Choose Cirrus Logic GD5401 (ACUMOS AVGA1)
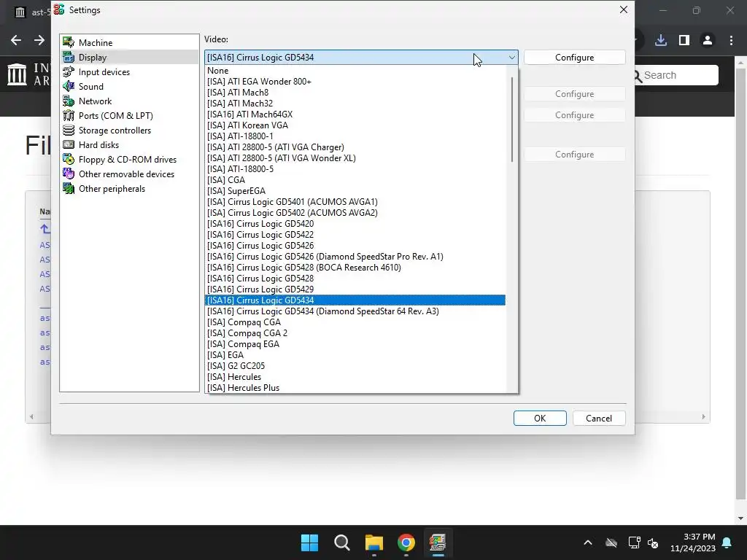Image resolution: width=747 pixels, height=560 pixels. [355, 202]
